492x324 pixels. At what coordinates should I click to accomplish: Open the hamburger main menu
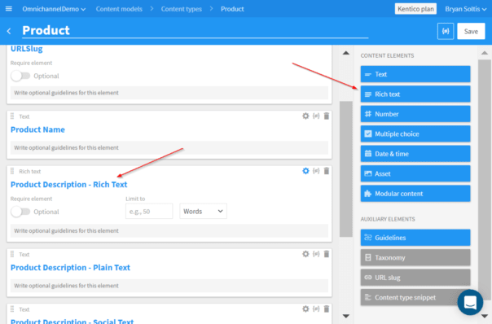click(9, 9)
